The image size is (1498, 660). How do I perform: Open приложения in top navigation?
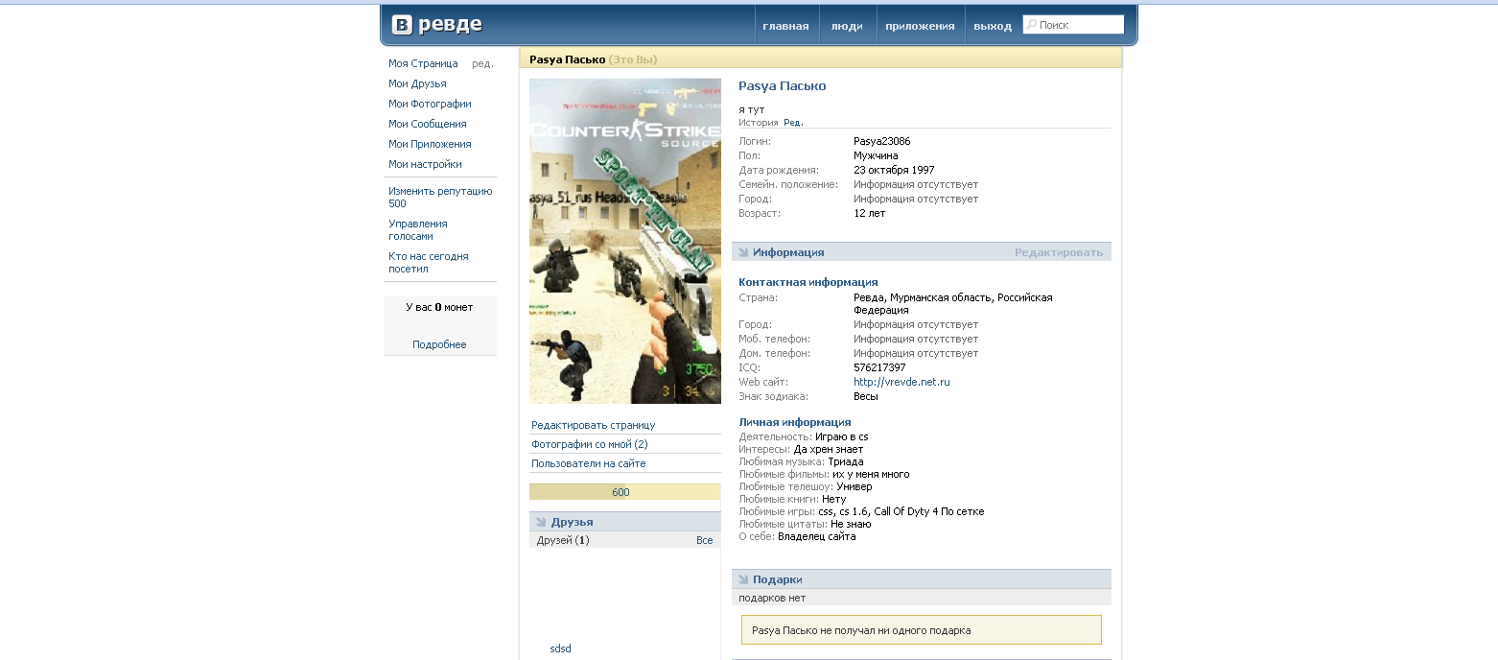tap(920, 26)
